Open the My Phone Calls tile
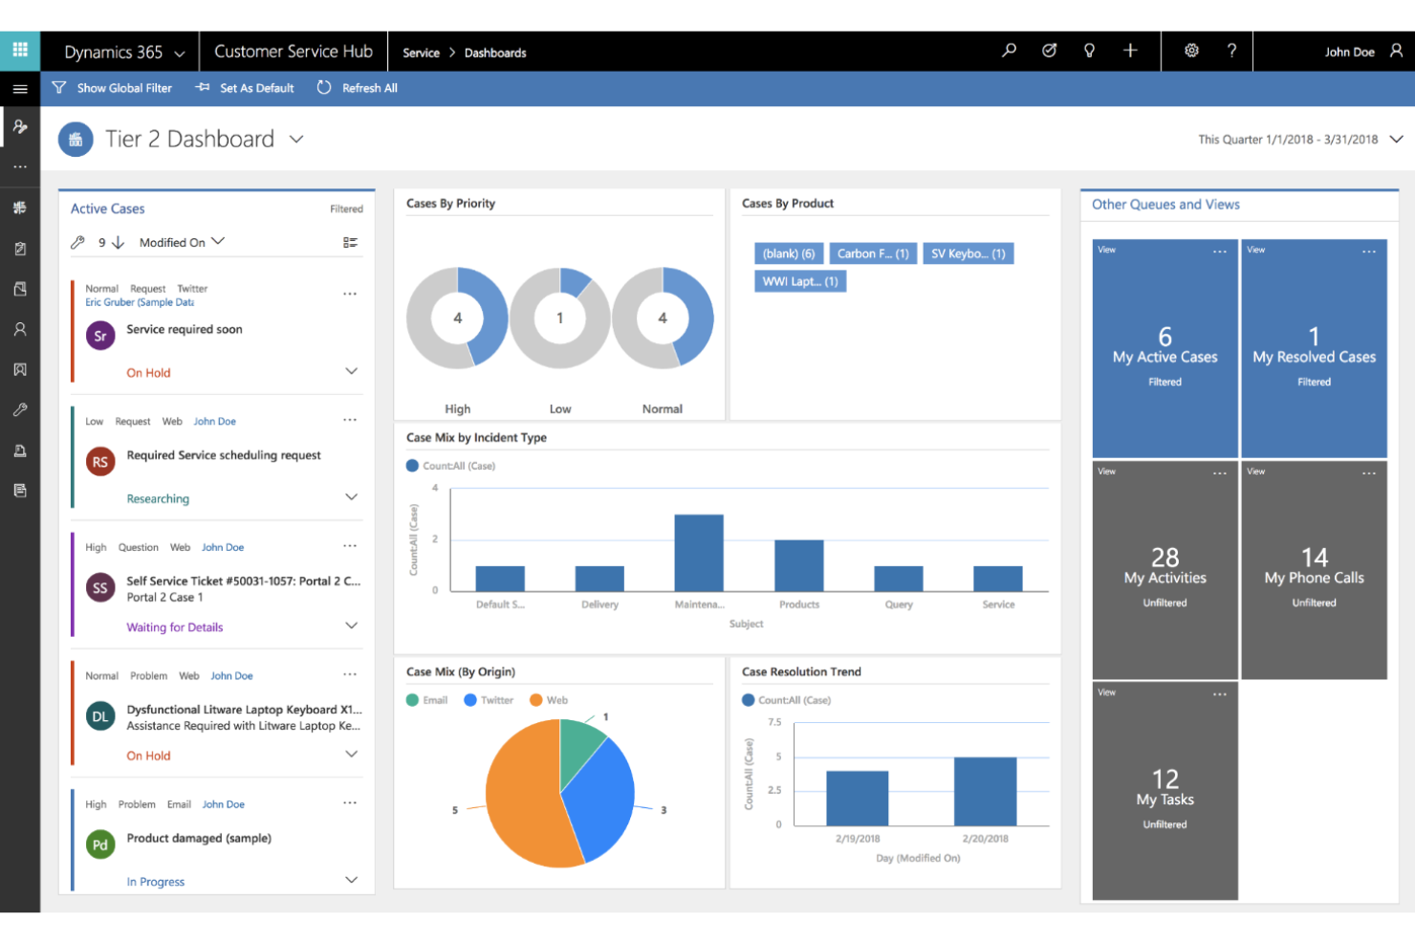 click(1314, 570)
